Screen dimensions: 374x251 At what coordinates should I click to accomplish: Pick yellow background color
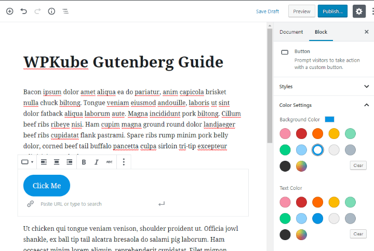[334, 134]
